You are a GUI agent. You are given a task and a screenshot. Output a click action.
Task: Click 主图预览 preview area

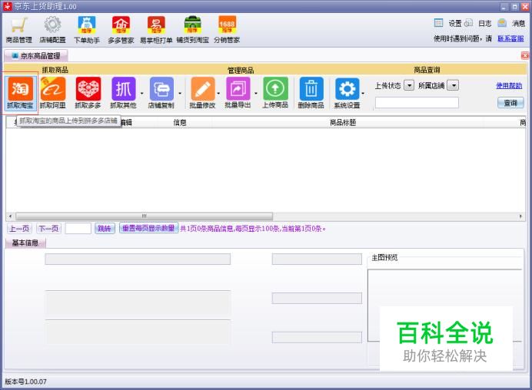click(444, 305)
